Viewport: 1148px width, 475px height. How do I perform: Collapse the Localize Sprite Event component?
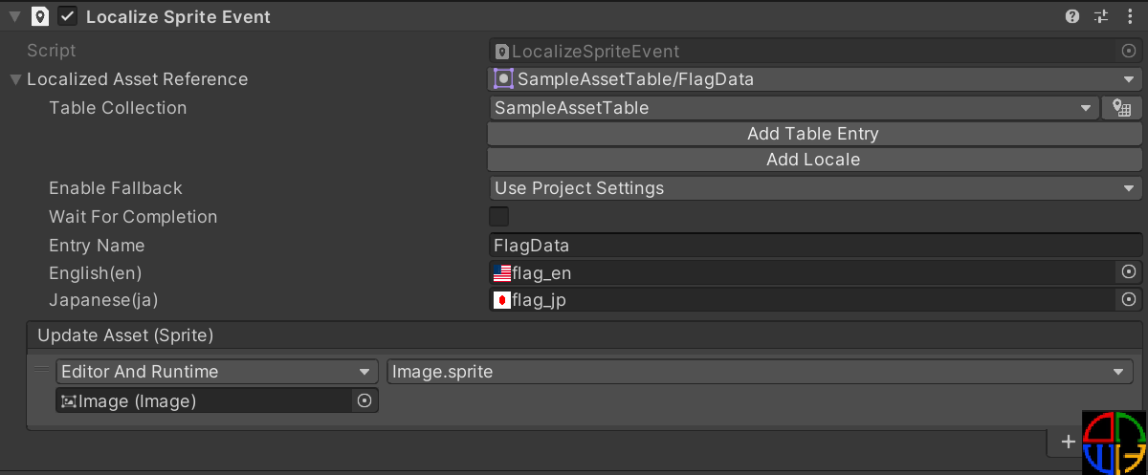[14, 16]
